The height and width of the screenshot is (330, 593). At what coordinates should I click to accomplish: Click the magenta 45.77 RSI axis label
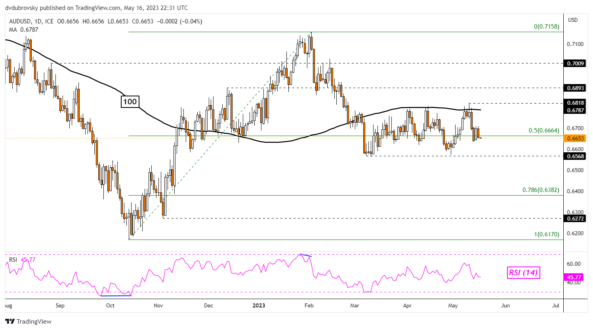click(574, 277)
